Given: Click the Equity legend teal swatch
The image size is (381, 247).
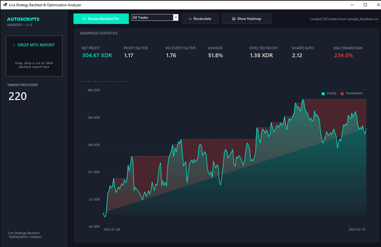Looking at the screenshot, I should tap(323, 93).
